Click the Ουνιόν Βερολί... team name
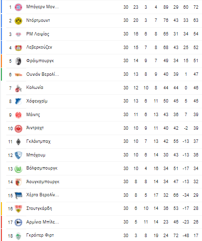This screenshot has height=241, width=202. (x=43, y=74)
